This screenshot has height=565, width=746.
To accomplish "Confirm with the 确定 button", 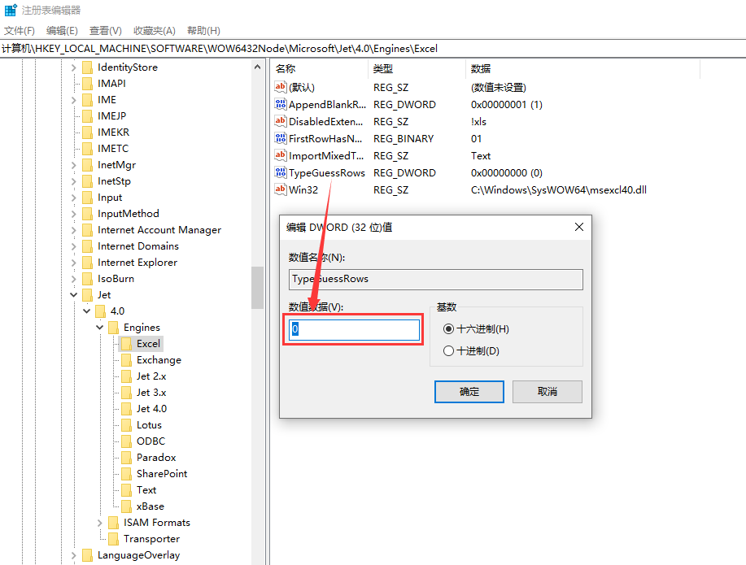I will point(469,391).
